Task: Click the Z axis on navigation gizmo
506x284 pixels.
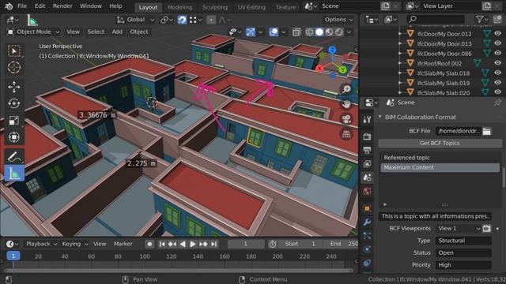Action: pos(332,50)
